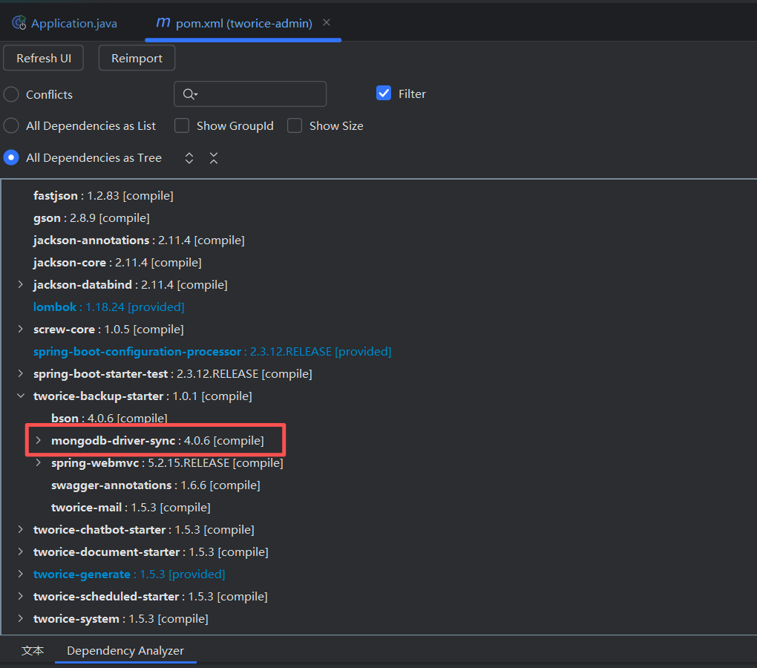The width and height of the screenshot is (757, 668).
Task: Select mongodb-driver-sync : 4.0.6 row
Action: pyautogui.click(x=157, y=440)
